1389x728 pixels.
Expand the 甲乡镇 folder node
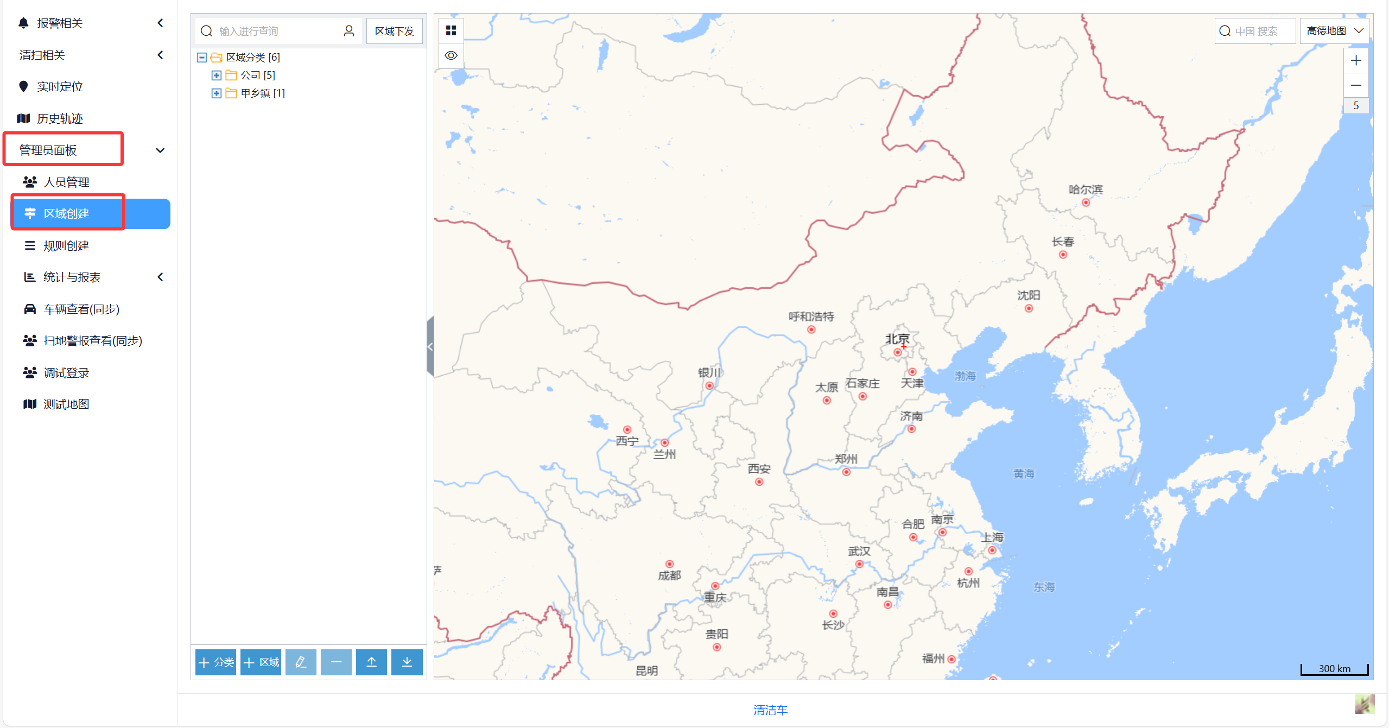(216, 93)
